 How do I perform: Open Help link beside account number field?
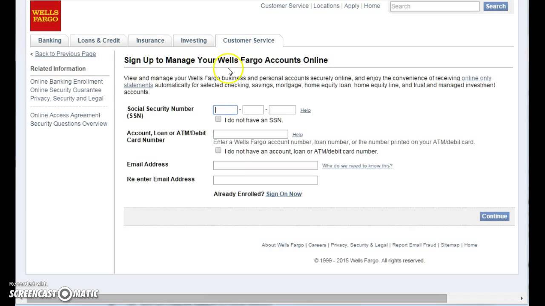[298, 135]
